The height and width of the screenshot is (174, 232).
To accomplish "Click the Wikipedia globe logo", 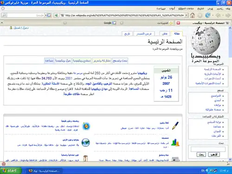I will click(x=206, y=40).
